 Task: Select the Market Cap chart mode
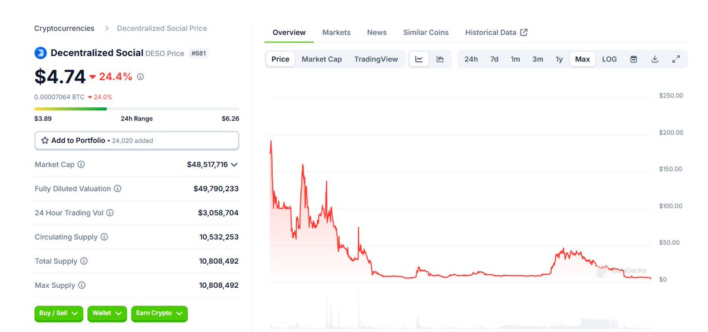pyautogui.click(x=322, y=59)
